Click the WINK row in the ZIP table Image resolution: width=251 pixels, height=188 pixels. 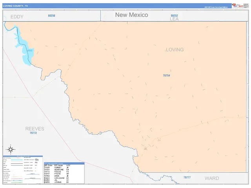point(64,176)
